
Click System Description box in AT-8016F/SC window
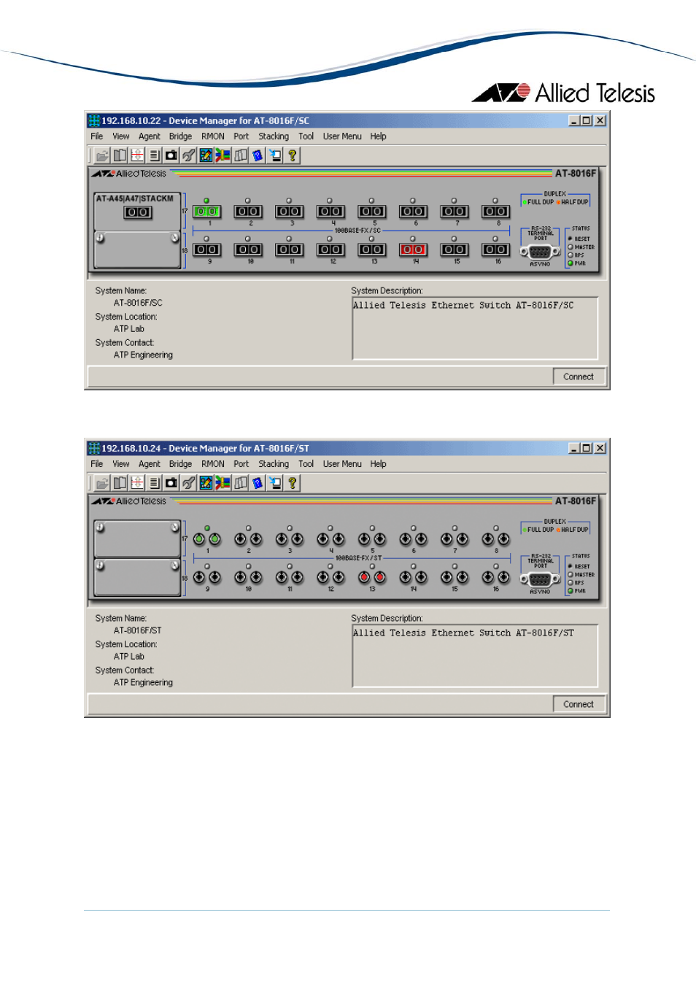[x=475, y=328]
